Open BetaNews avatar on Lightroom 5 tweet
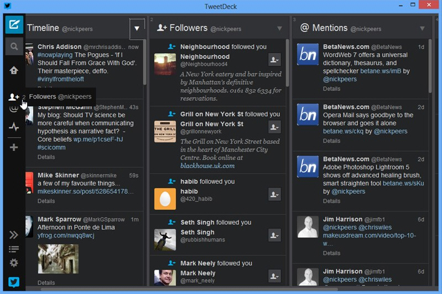 coord(308,167)
